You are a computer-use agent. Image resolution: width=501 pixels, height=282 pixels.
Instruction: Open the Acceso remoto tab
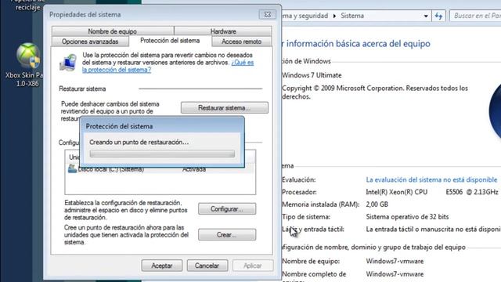(x=242, y=42)
